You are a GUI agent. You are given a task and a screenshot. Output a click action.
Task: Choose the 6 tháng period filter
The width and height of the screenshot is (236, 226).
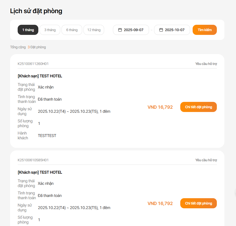72,30
